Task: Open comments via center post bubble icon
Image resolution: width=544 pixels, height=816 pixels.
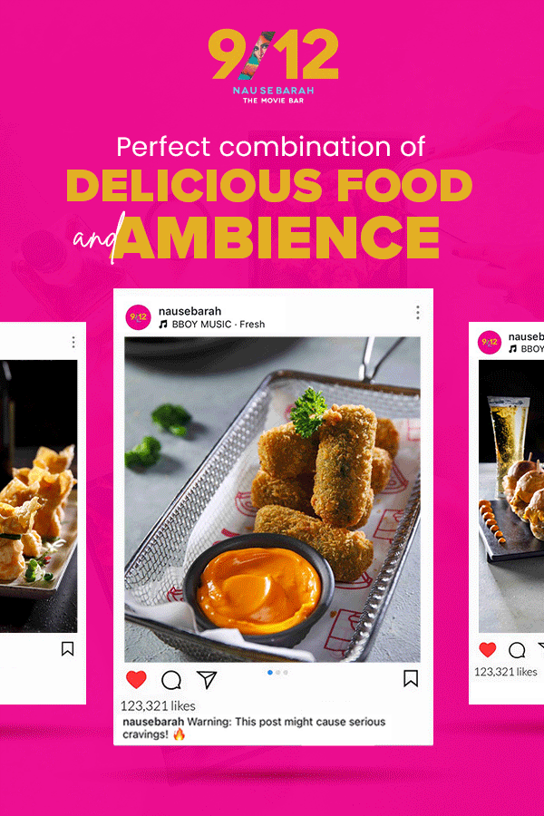Action: pos(171,680)
